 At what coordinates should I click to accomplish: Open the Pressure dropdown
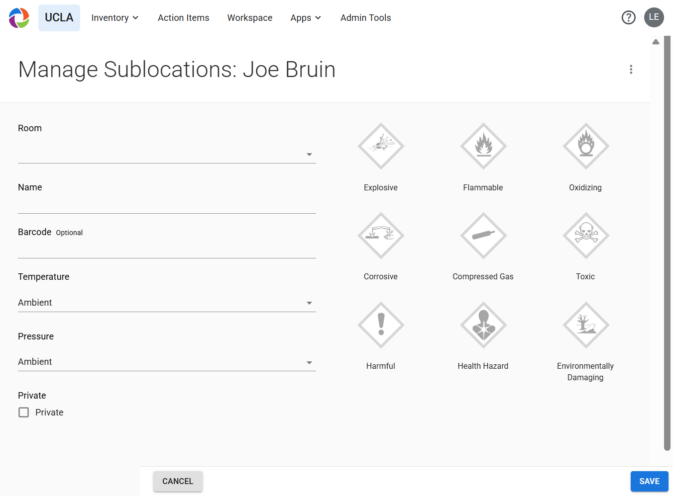167,362
